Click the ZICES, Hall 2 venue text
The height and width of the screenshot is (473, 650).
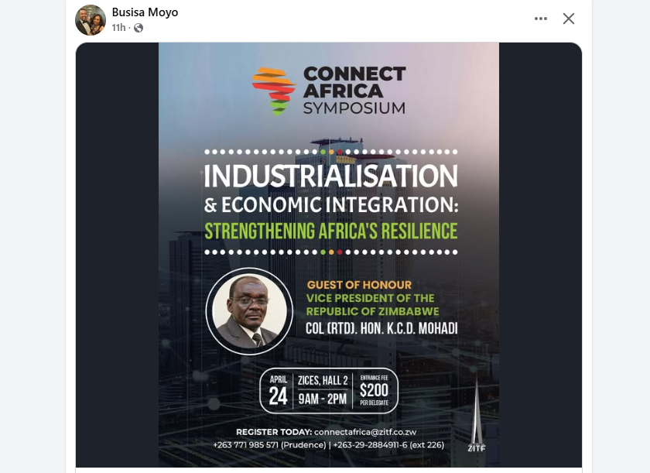click(321, 379)
